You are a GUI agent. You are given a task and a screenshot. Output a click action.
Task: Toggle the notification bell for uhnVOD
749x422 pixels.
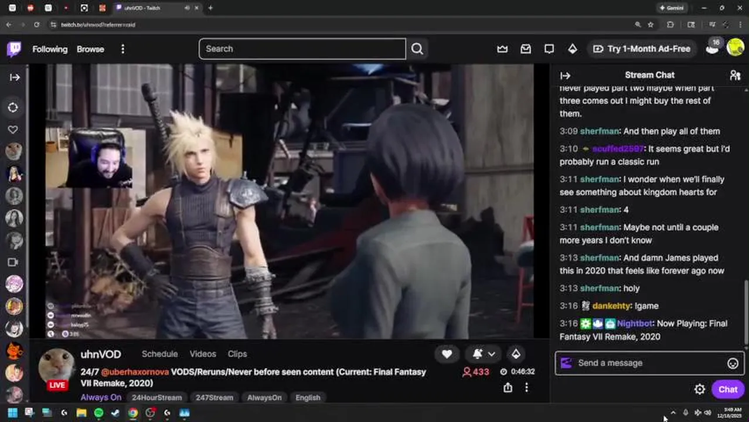click(x=478, y=354)
